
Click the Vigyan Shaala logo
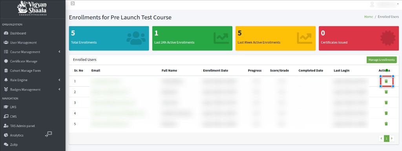tap(32, 9)
